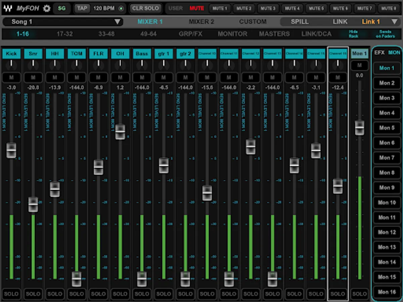Solo the Kick channel
Viewport: 403px width, 302px height.
11,294
